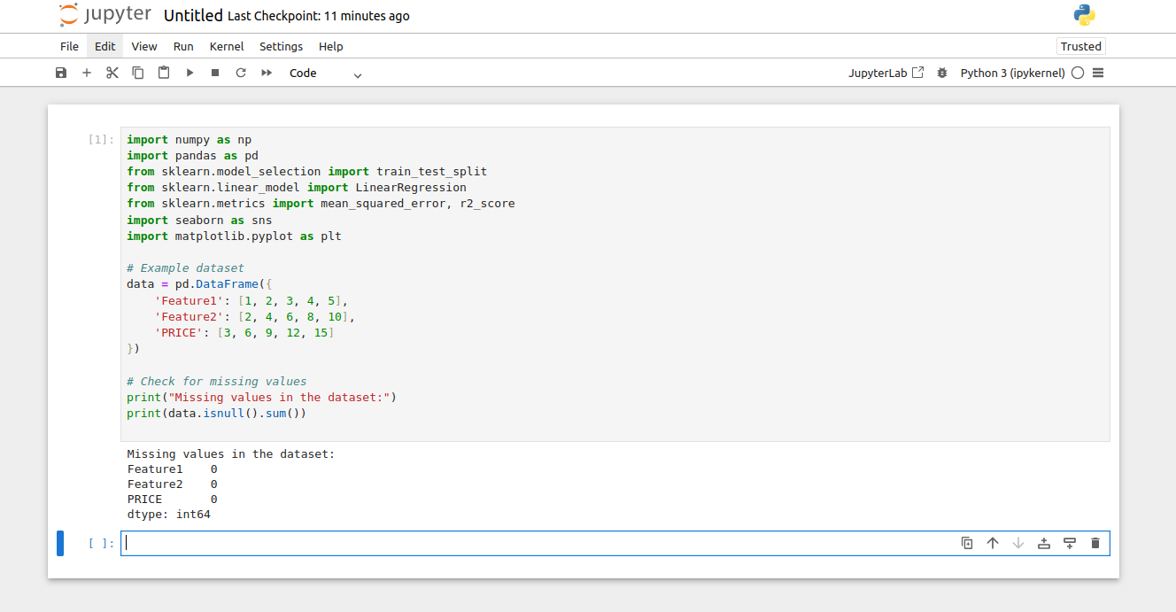Image resolution: width=1176 pixels, height=612 pixels.
Task: Click into the empty code cell input
Action: pos(531,543)
